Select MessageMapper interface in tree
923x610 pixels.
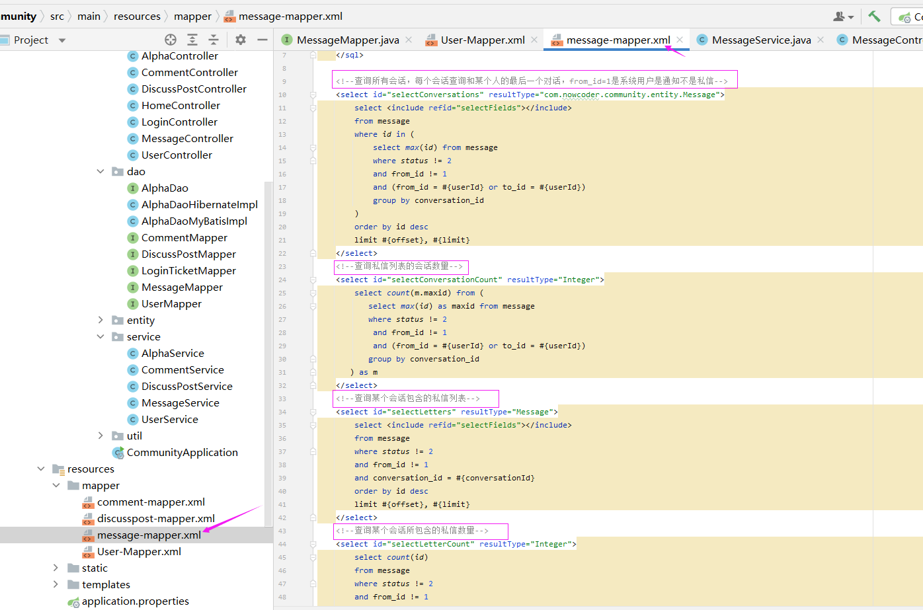182,287
